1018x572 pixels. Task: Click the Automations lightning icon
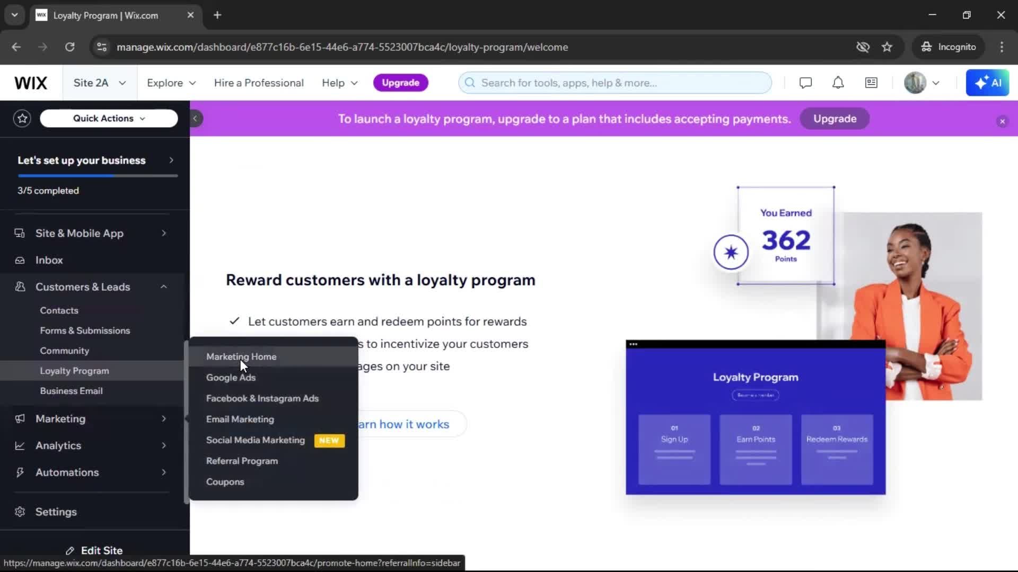click(20, 472)
